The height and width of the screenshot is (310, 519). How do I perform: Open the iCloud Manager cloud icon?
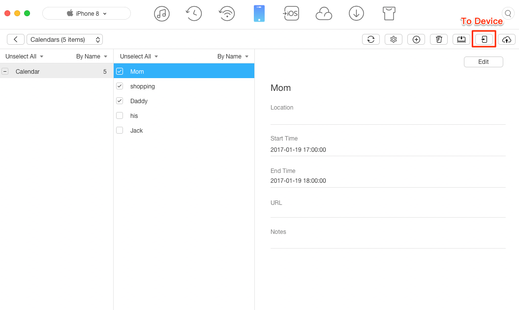[324, 14]
